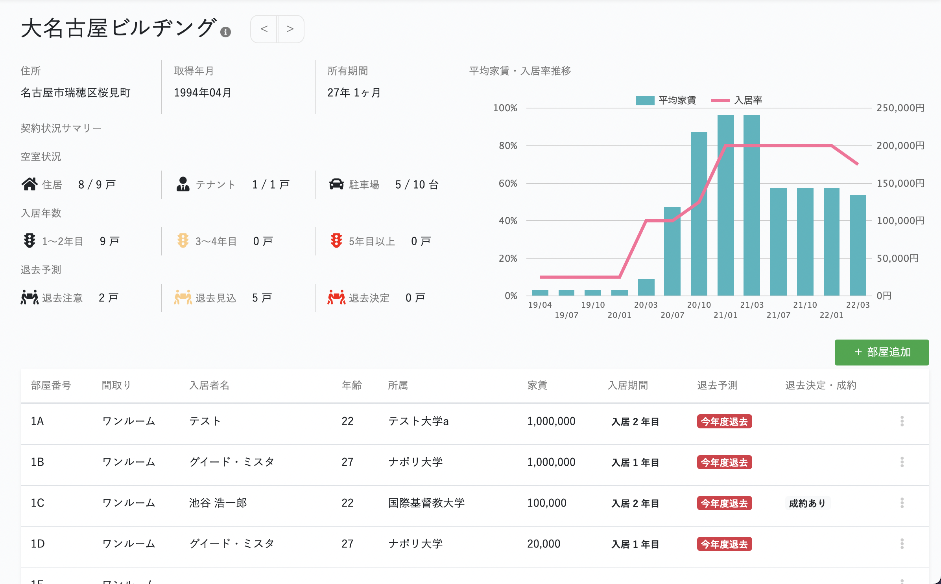941x584 pixels.
Task: Click the house icon for 住居
Action: 30,184
